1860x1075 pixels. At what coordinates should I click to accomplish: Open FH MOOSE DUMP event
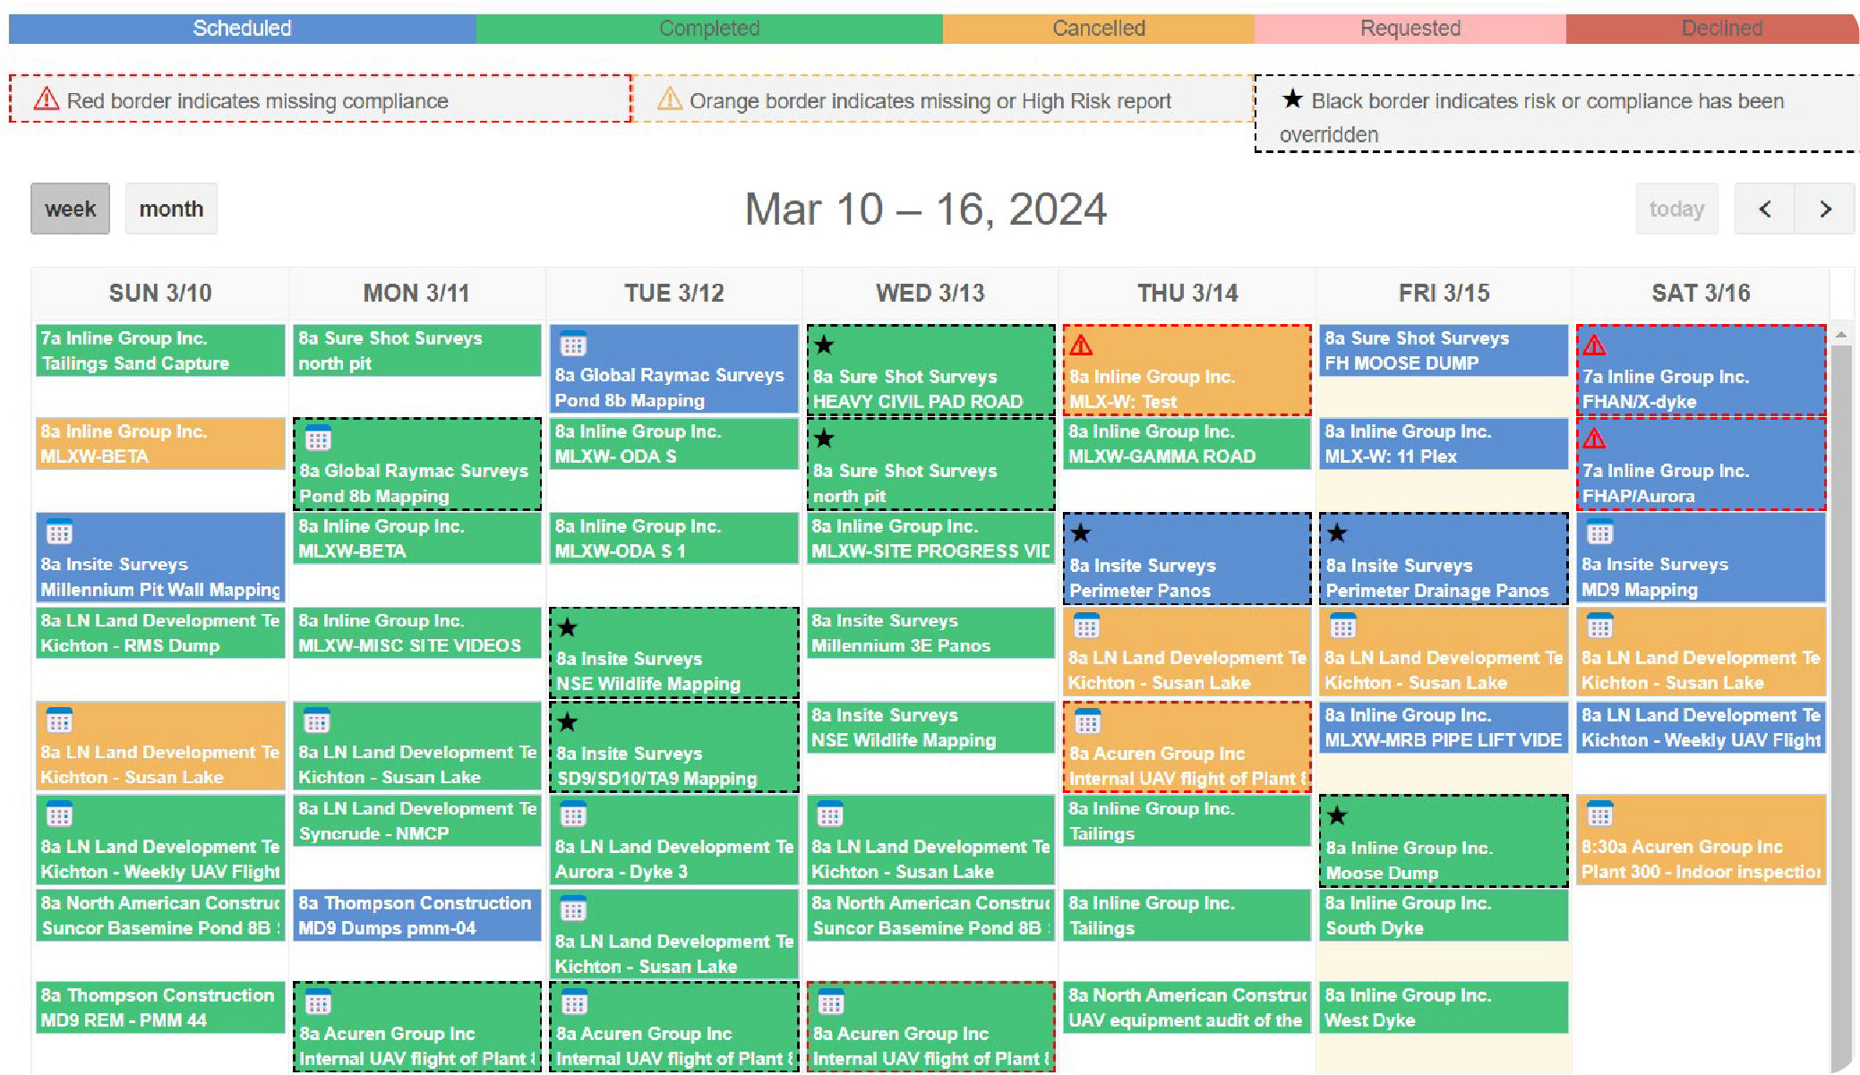pos(1444,350)
